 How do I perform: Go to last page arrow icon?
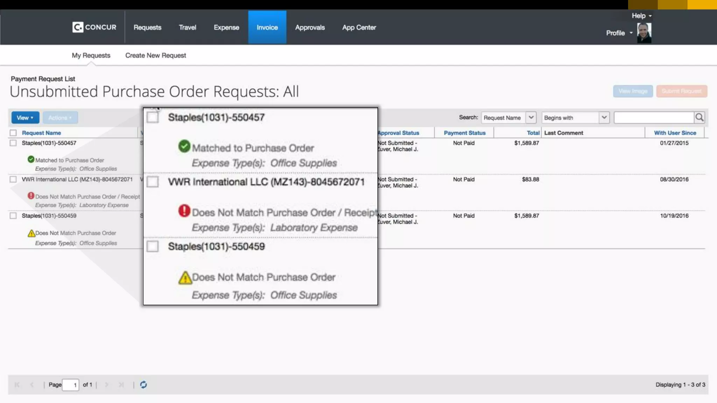pos(121,385)
